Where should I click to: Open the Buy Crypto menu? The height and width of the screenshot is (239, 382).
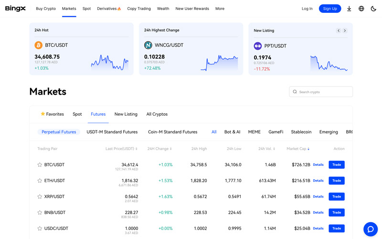(x=46, y=9)
